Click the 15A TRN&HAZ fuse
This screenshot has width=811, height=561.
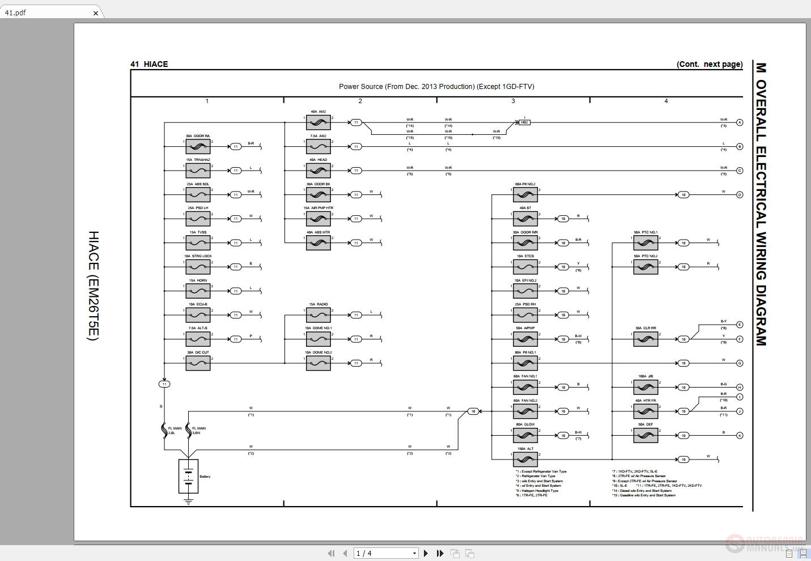(x=198, y=171)
